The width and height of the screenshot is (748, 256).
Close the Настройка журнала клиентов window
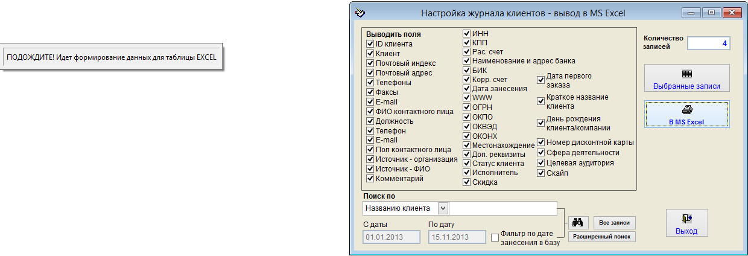click(732, 12)
